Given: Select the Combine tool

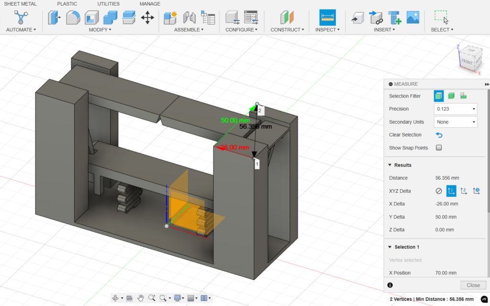Looking at the screenshot, I should [111, 18].
